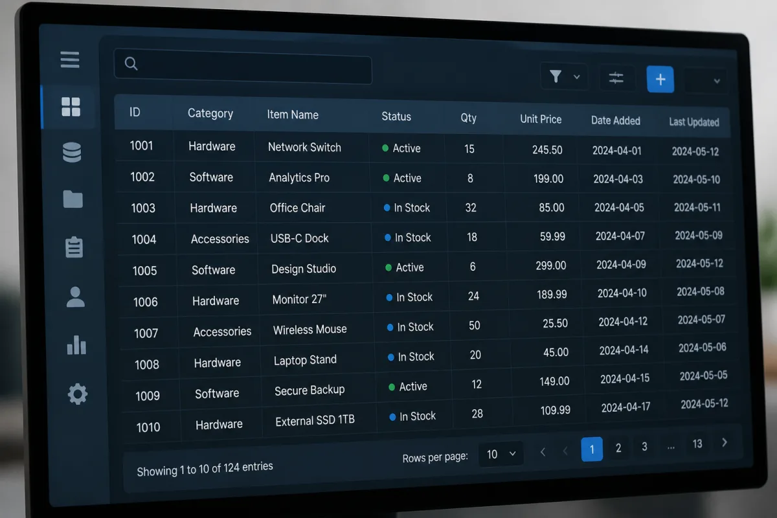
Task: Expand the blank dropdown beside the plus button
Action: pos(705,81)
